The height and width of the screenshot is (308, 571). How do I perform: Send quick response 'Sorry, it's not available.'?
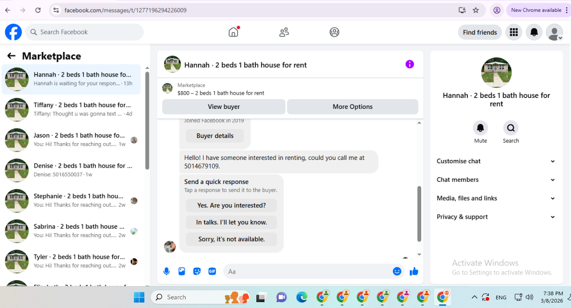[231, 239]
